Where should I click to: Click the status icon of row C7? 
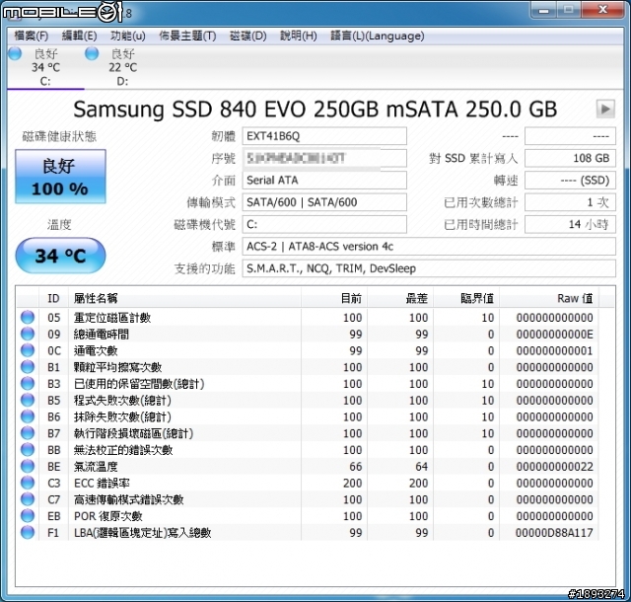28,499
